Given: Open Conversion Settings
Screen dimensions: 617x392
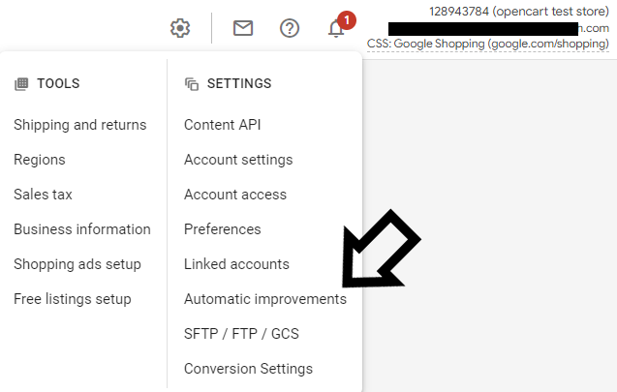Looking at the screenshot, I should [x=248, y=369].
